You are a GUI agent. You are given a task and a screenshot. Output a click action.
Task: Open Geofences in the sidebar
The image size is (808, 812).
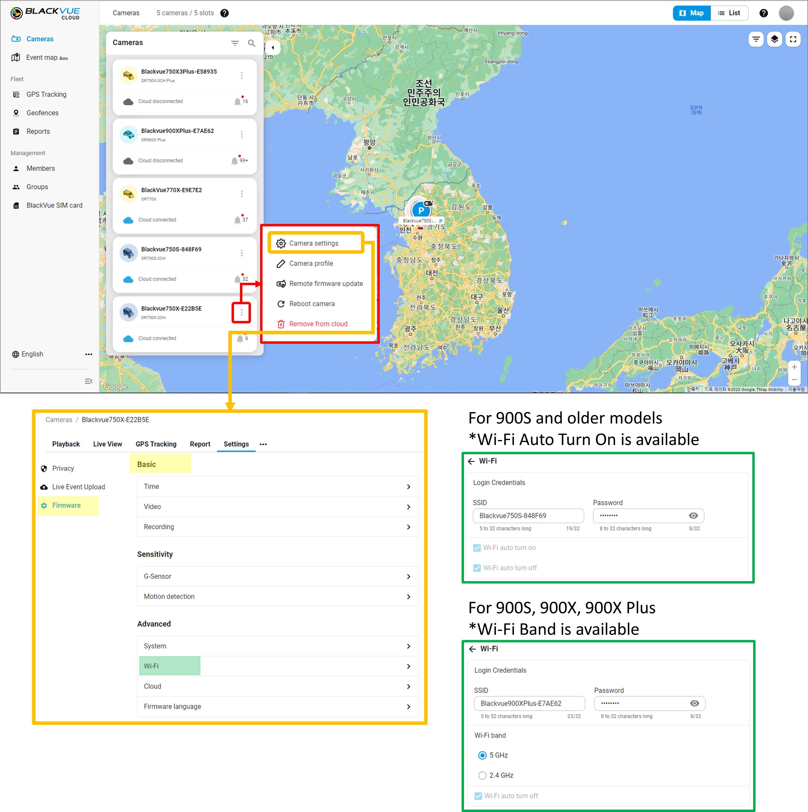click(x=35, y=113)
